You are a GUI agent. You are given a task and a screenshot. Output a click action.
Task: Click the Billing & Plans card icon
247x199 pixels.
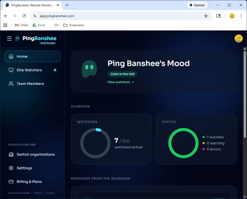[x=11, y=182]
